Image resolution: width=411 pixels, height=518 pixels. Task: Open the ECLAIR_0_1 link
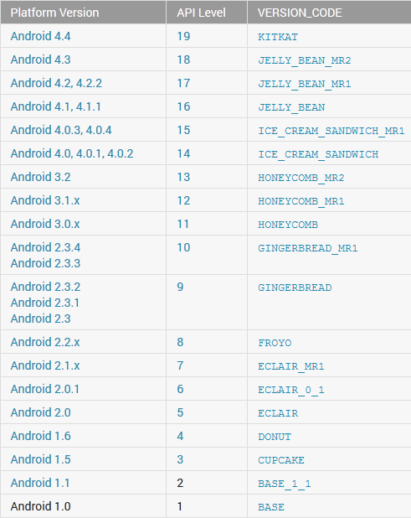(291, 390)
